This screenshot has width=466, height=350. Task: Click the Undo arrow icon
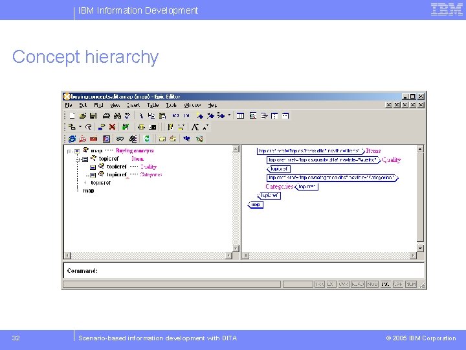[x=175, y=115]
